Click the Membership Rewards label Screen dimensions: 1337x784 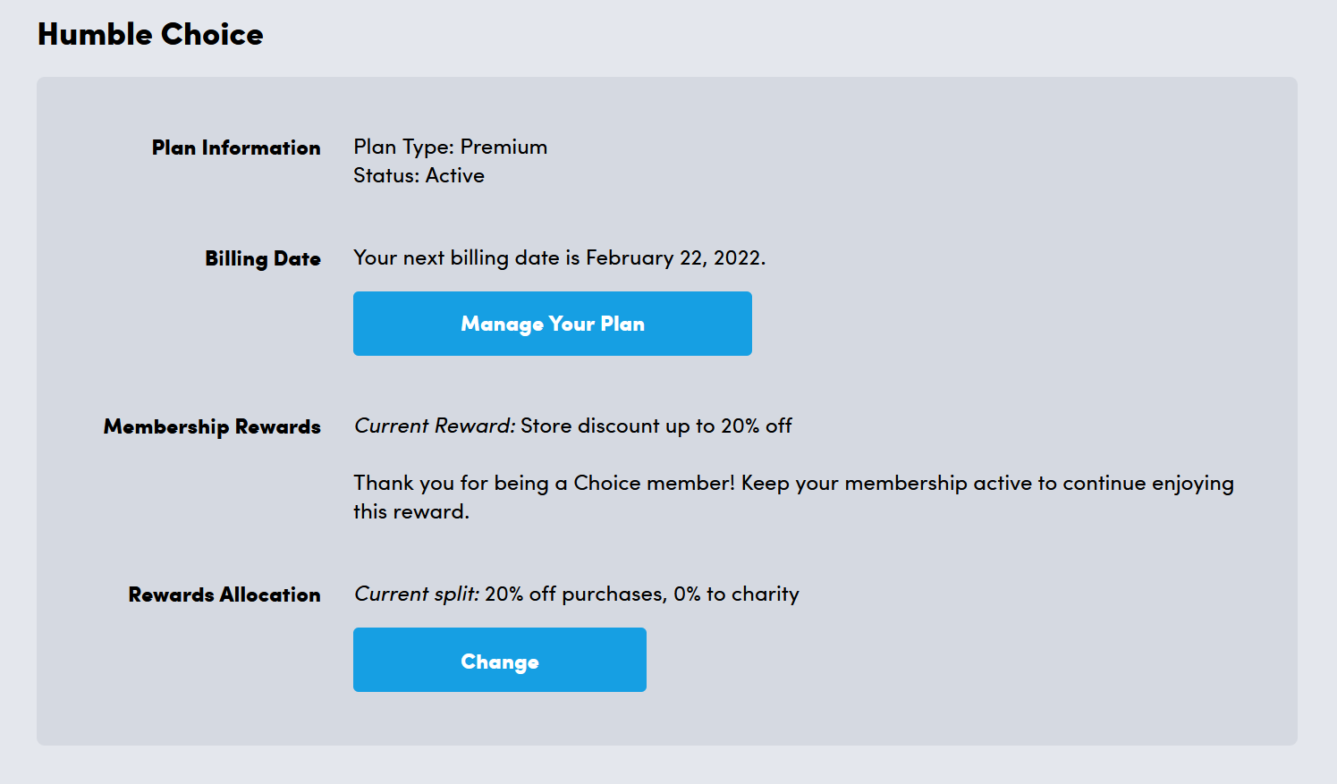tap(212, 426)
